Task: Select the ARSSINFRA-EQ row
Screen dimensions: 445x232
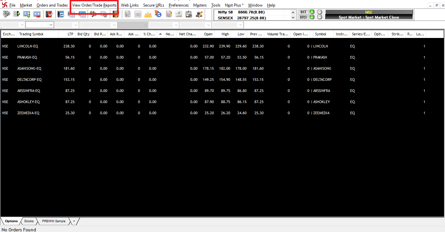Action: pos(222,91)
